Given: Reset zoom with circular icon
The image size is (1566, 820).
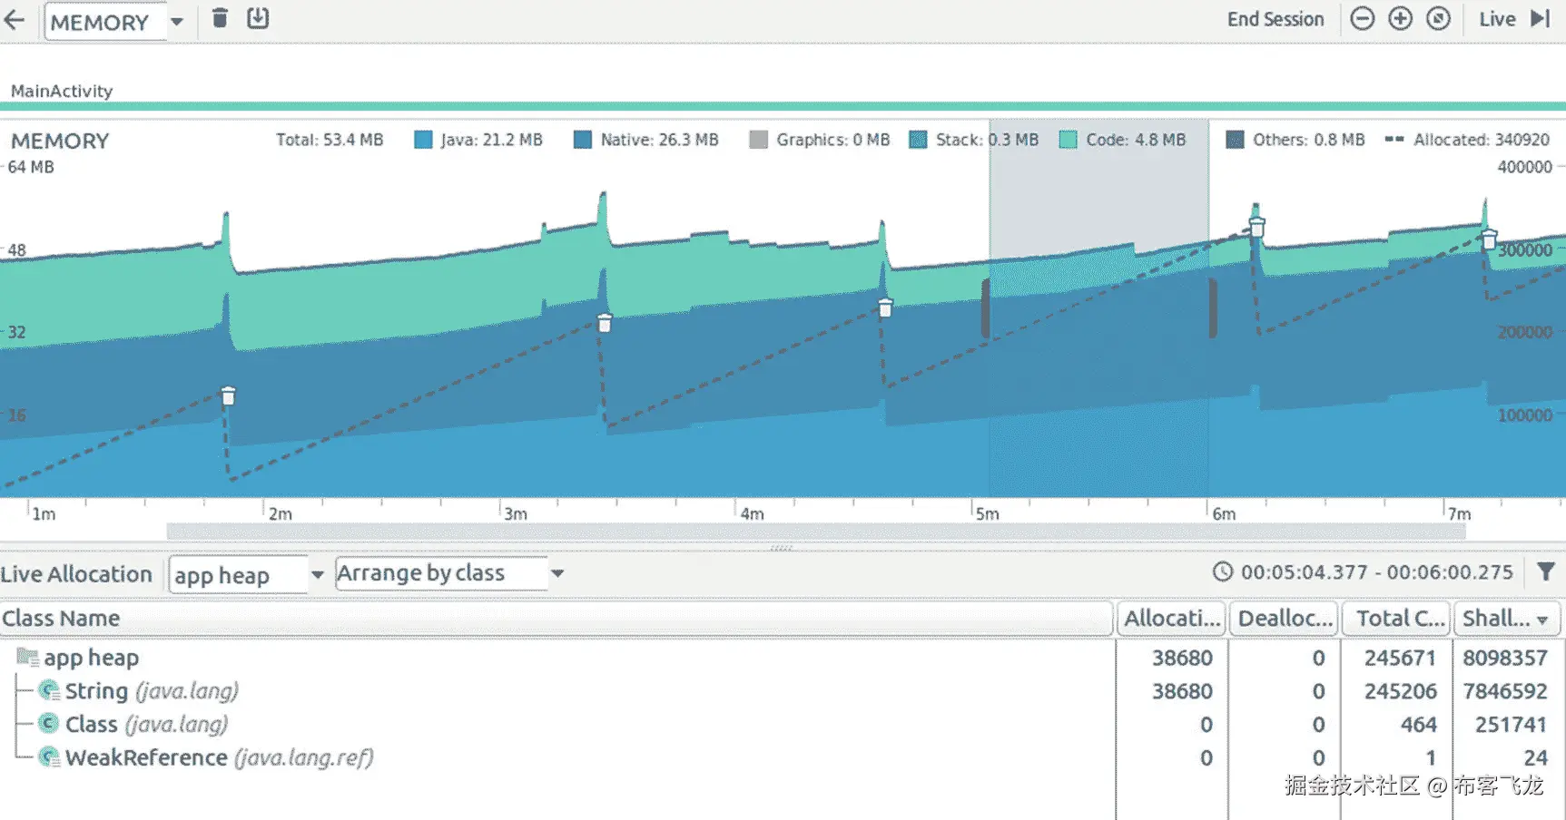Looking at the screenshot, I should click(x=1438, y=19).
